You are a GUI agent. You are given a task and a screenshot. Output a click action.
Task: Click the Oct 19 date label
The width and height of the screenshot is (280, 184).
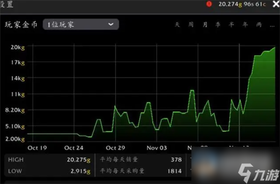click(37, 148)
